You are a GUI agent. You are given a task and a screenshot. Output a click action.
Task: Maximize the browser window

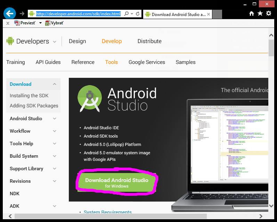pos(254,4)
